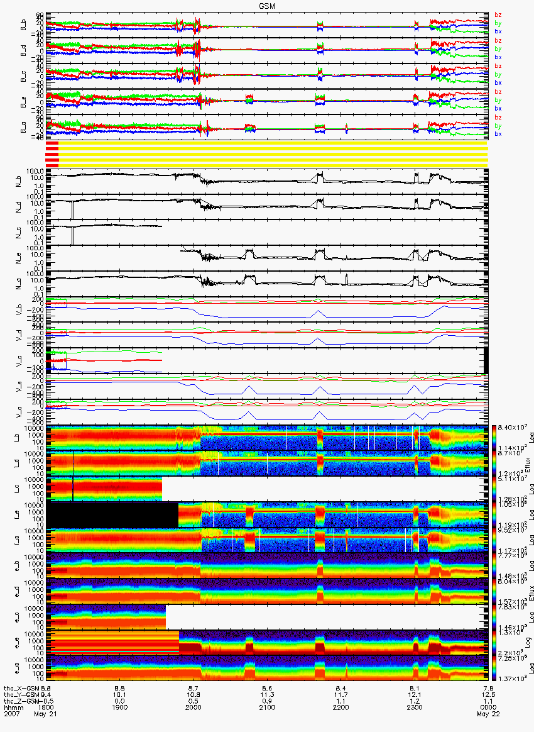Click the 2300 time tick label
534x732 pixels.
[x=415, y=707]
